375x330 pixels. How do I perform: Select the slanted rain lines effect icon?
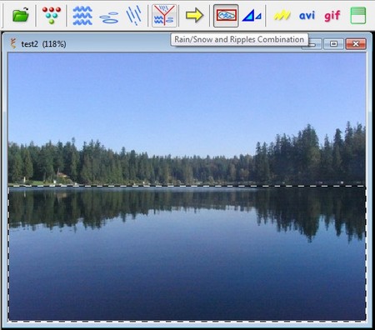point(134,15)
